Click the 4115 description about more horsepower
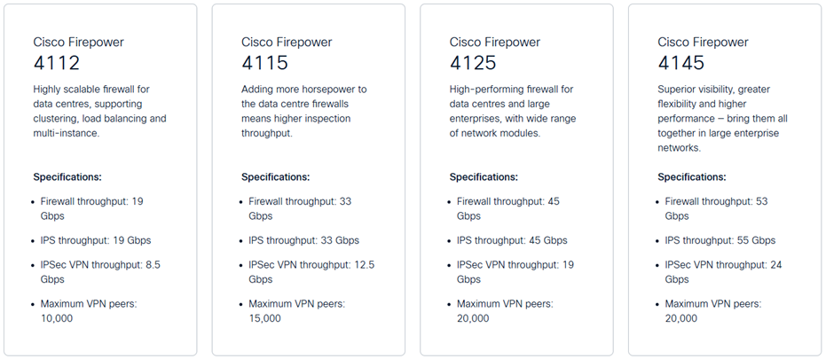The width and height of the screenshot is (826, 359). click(304, 111)
